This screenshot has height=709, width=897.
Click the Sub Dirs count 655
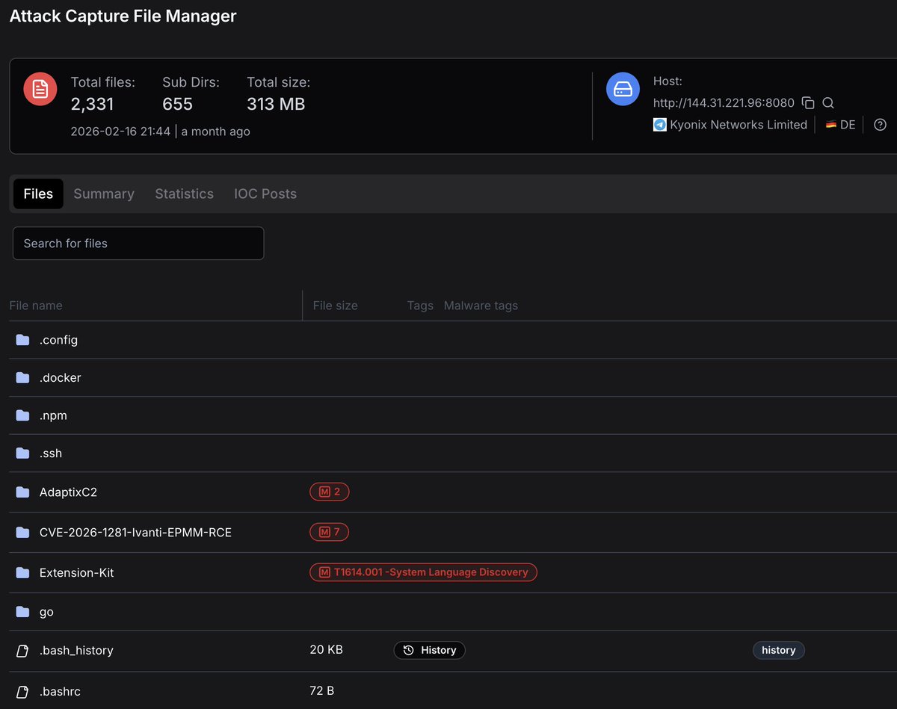(177, 104)
